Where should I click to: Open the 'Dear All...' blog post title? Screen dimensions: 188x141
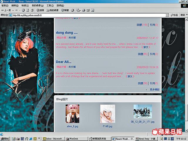click(63, 62)
